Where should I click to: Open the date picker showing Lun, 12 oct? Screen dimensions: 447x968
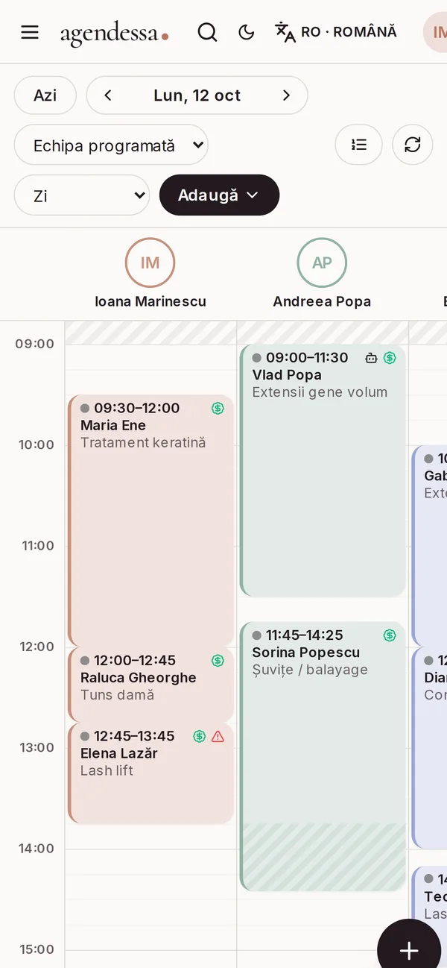[x=197, y=95]
